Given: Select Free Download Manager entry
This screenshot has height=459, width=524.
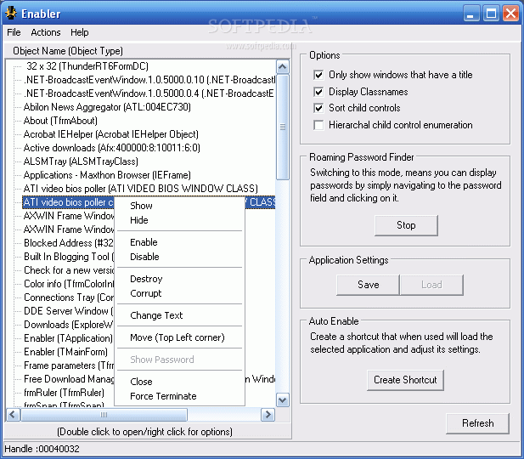Looking at the screenshot, I should 69,379.
